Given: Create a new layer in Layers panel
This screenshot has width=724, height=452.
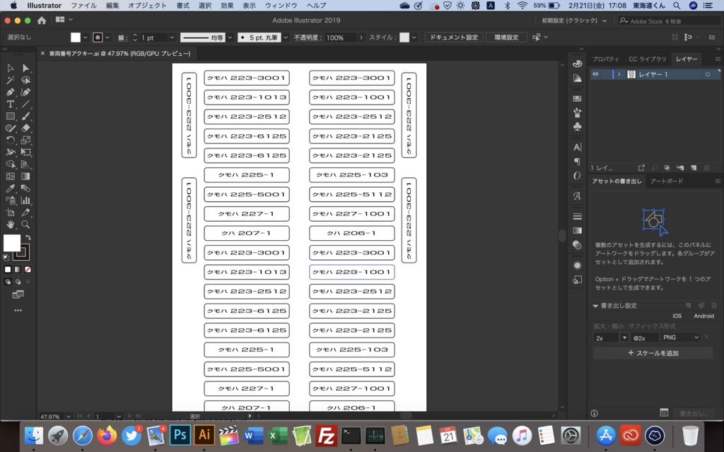Looking at the screenshot, I should pos(694,168).
